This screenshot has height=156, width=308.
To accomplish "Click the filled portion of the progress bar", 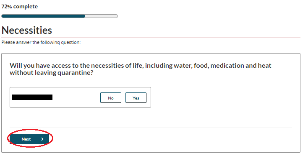I will (x=43, y=16).
